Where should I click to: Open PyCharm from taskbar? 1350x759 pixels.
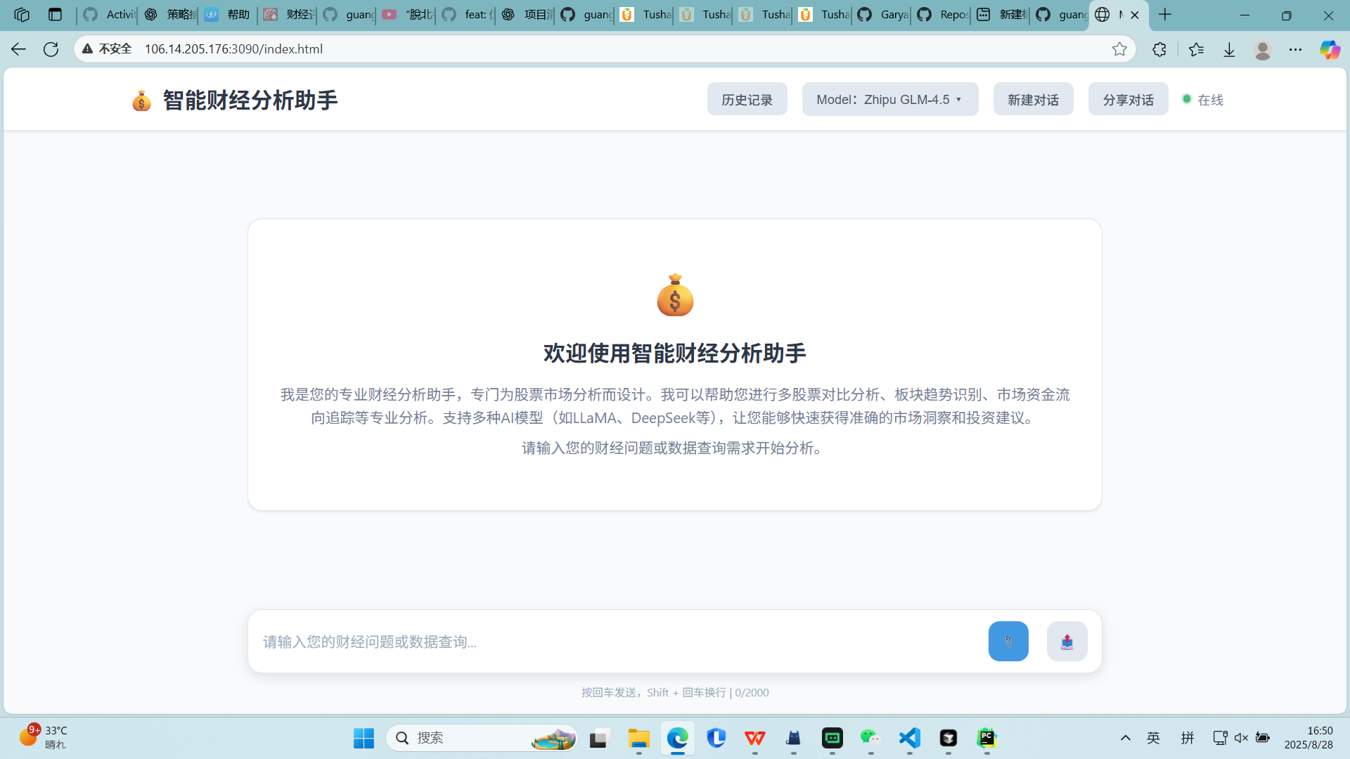pyautogui.click(x=986, y=738)
